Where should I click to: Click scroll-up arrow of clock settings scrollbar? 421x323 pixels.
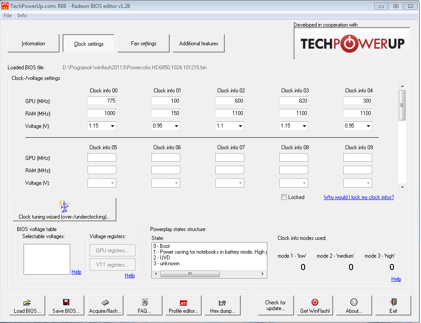click(402, 86)
